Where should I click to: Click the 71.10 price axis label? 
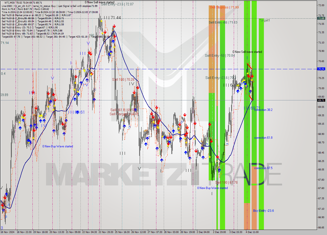click(x=321, y=43)
